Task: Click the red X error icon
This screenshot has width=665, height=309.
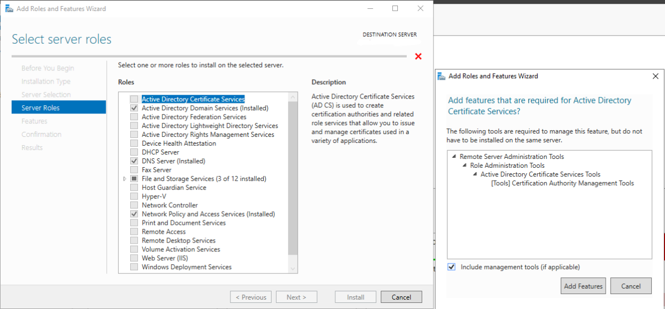Action: pos(418,56)
